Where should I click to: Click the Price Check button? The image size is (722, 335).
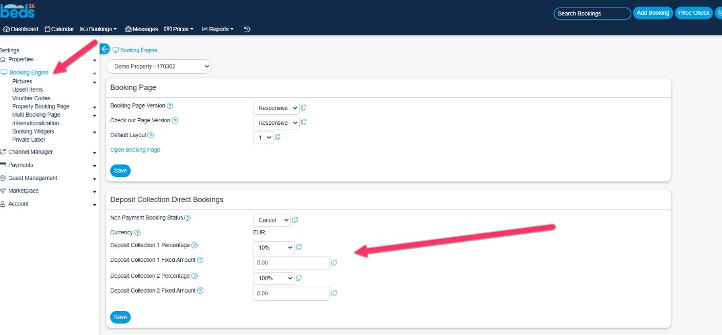(694, 13)
